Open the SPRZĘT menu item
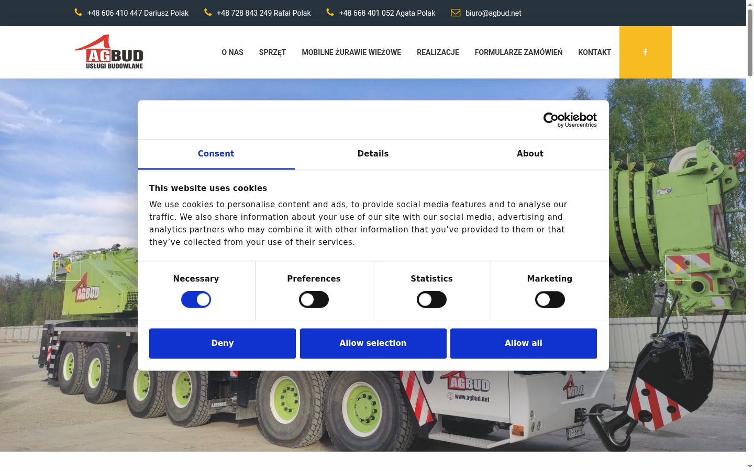 point(272,52)
